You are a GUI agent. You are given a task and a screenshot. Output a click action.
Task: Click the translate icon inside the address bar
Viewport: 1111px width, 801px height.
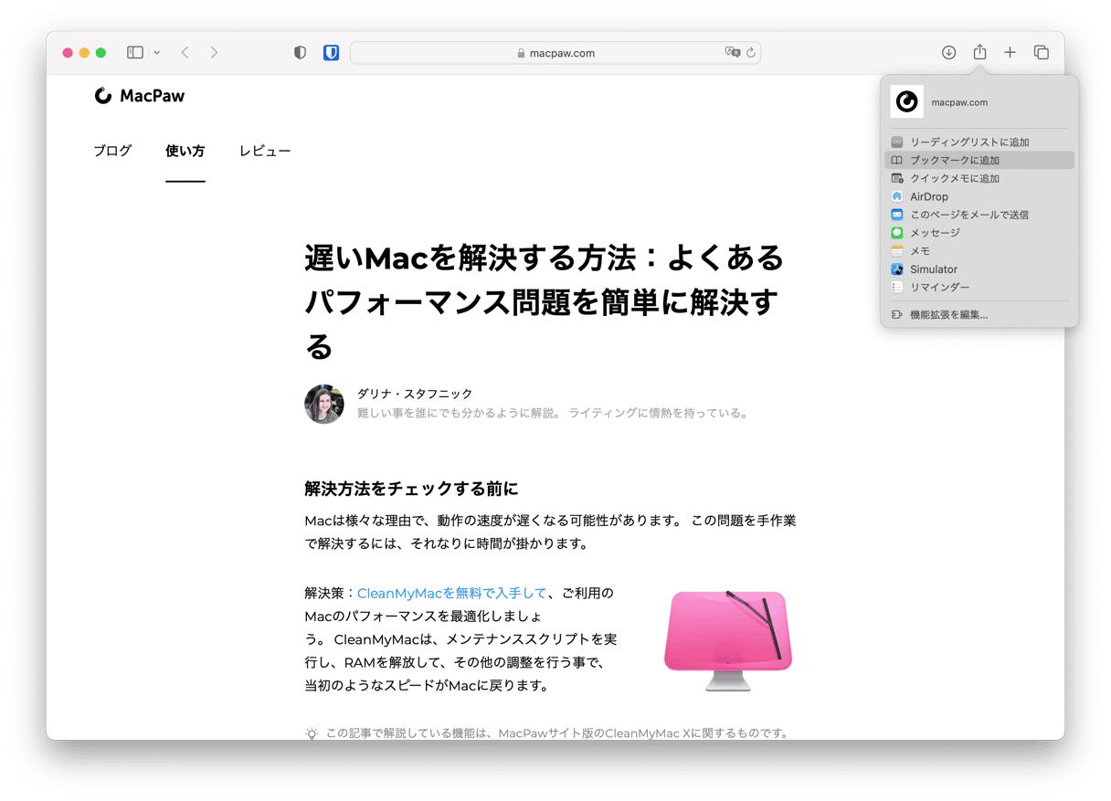[732, 53]
